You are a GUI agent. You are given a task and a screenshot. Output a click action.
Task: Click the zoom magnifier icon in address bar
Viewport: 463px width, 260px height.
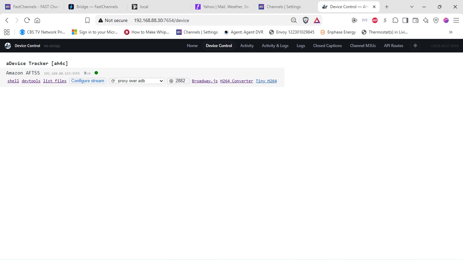(294, 20)
